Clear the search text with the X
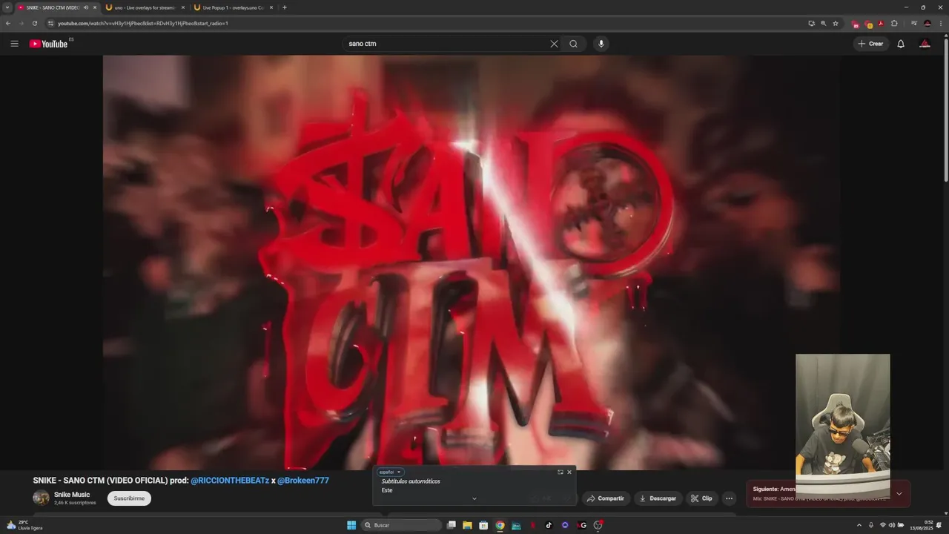The width and height of the screenshot is (949, 534). click(554, 44)
